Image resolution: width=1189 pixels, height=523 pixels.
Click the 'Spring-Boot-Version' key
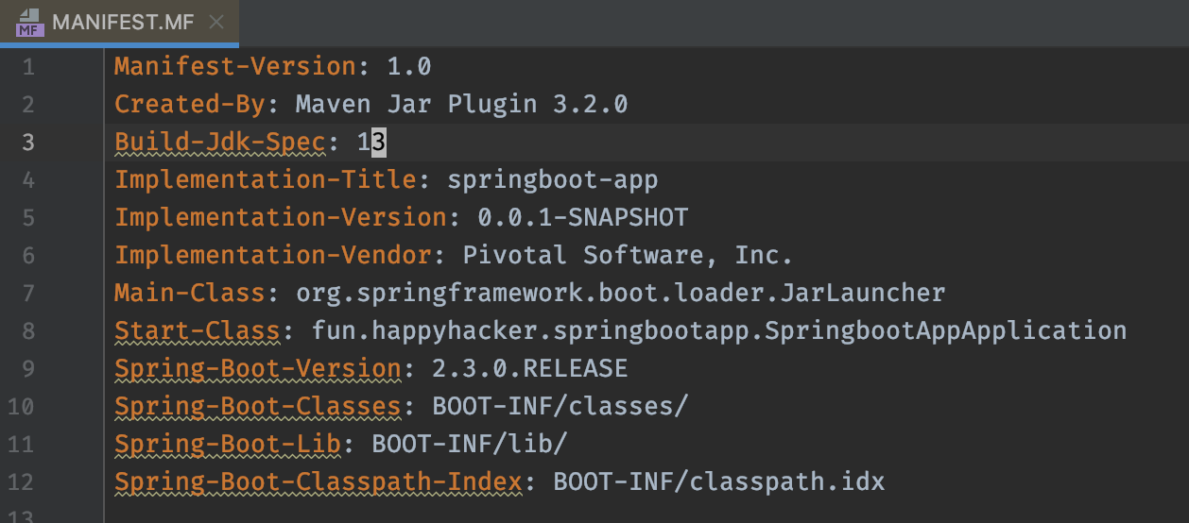[258, 368]
